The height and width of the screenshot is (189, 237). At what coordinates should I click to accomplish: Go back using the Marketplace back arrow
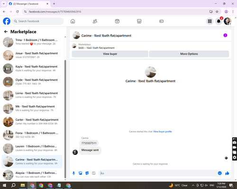[6, 32]
